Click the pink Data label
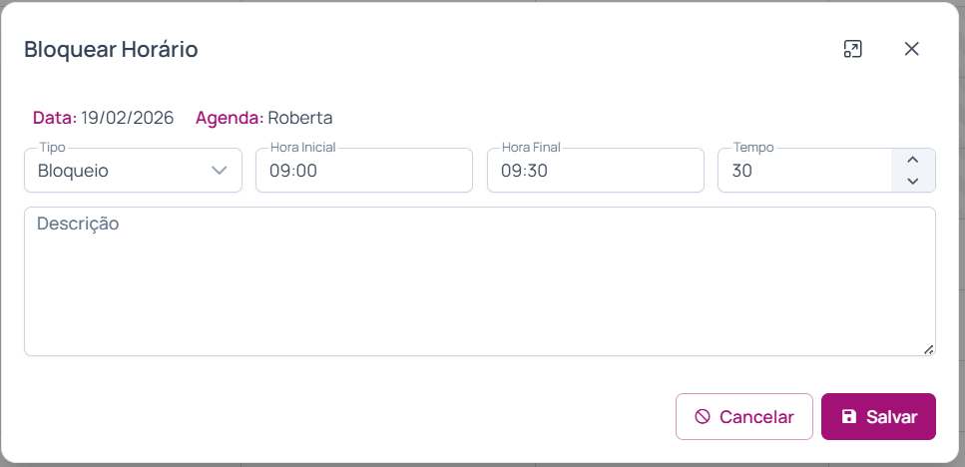This screenshot has width=965, height=467. (54, 118)
